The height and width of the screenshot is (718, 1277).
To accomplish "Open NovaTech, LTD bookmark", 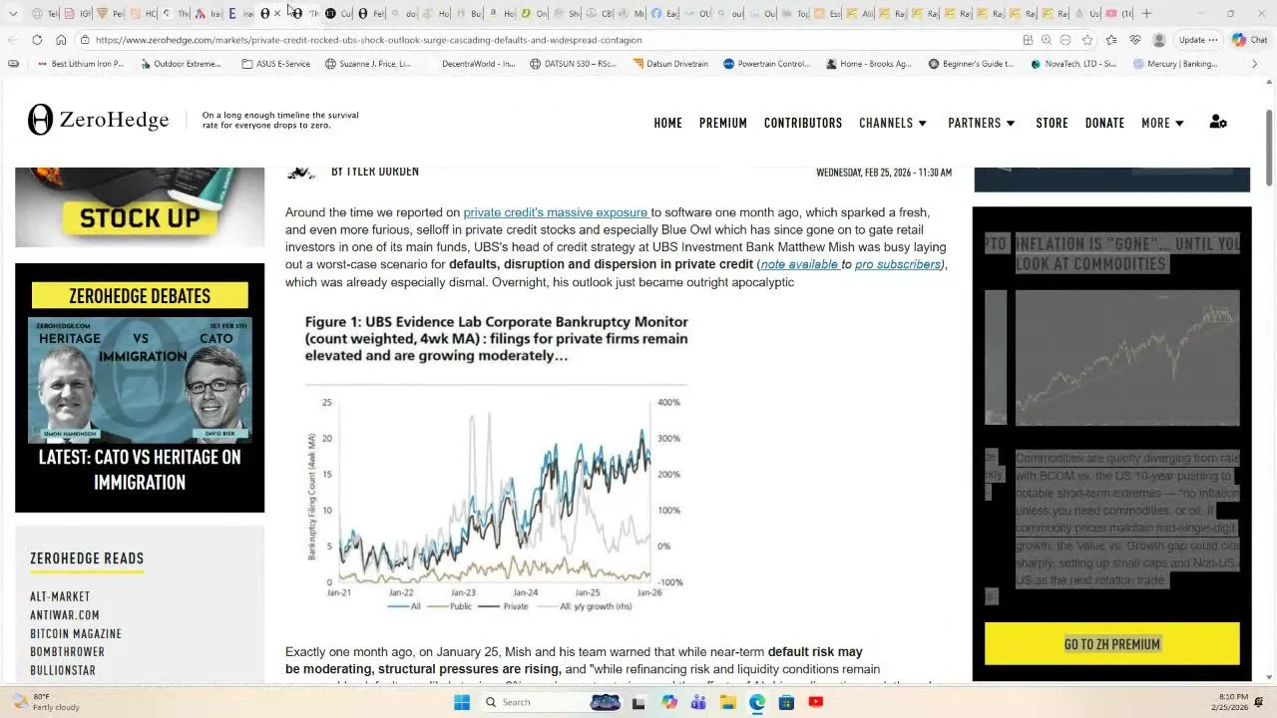I will [x=1072, y=64].
